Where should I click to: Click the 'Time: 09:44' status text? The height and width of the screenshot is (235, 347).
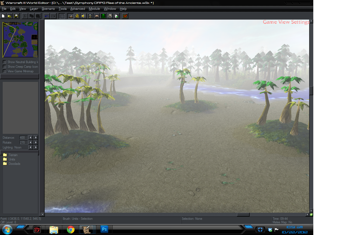(280, 219)
